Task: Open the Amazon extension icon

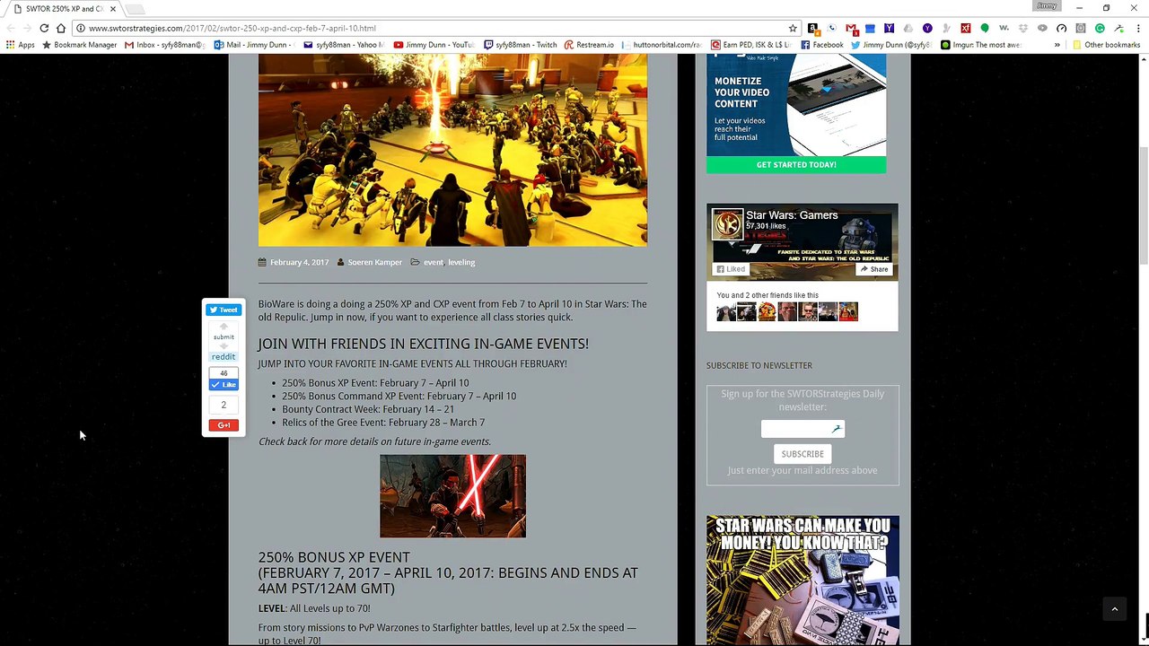Action: pos(813,28)
